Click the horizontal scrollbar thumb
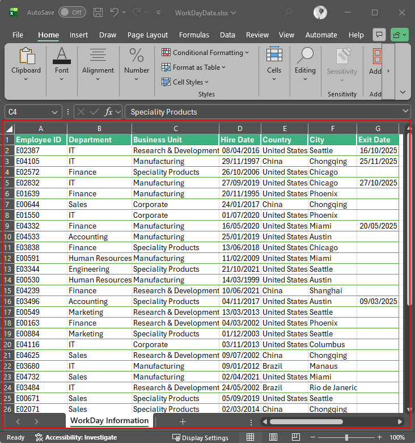415x443 pixels. click(x=306, y=422)
